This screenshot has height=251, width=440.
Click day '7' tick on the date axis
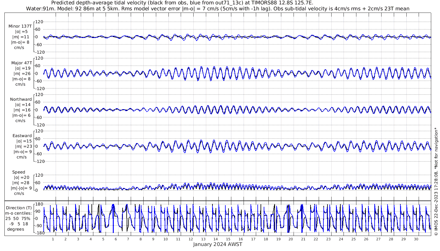click(x=128, y=239)
